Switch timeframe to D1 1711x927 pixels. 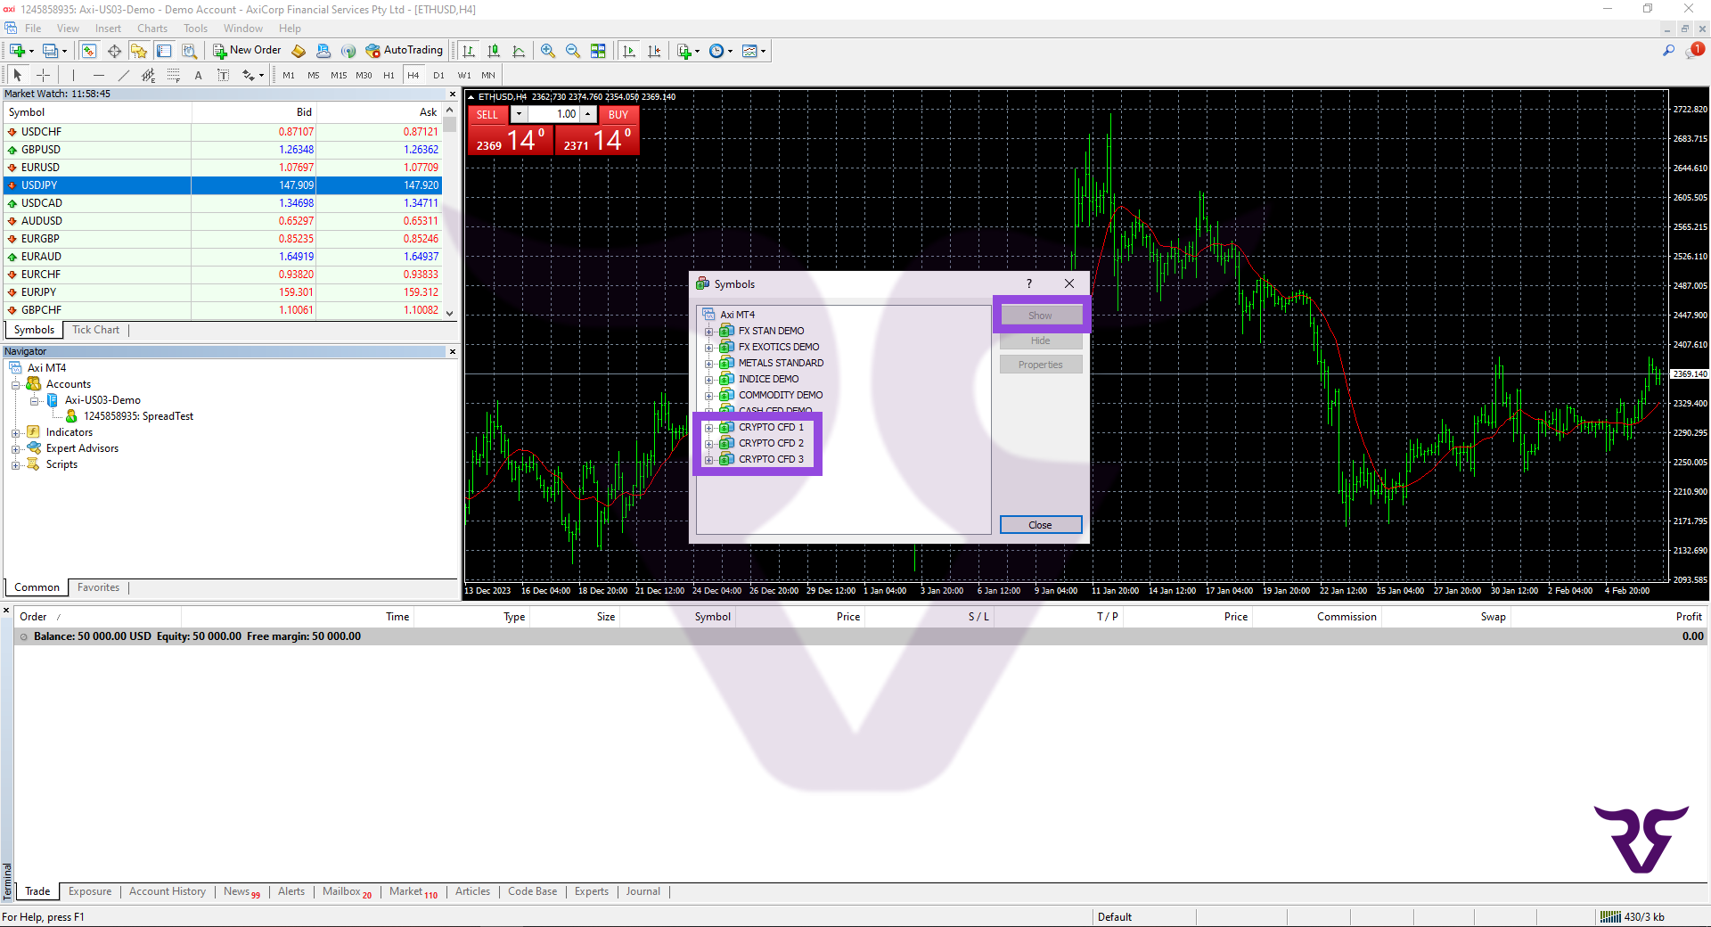coord(438,76)
